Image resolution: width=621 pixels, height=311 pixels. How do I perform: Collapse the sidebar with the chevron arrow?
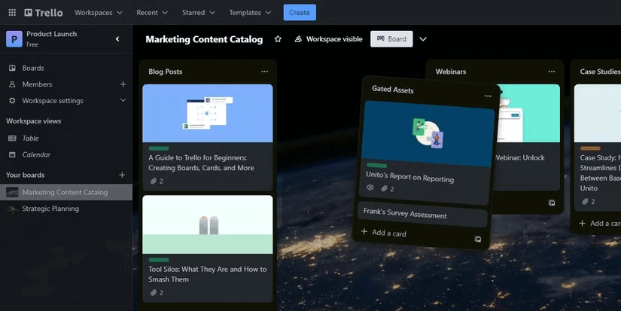pos(117,39)
